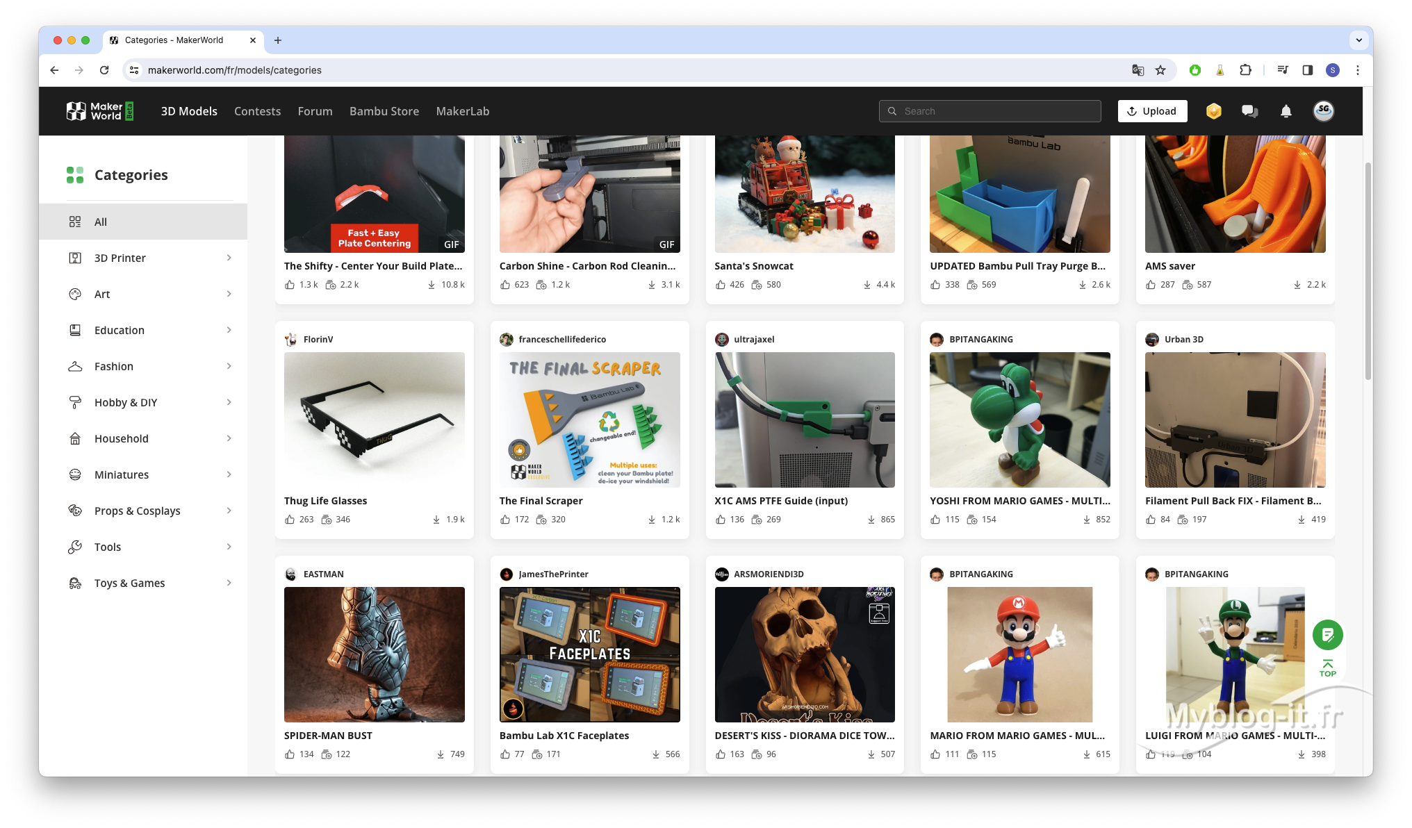Viewport: 1412px width, 828px height.
Task: Click the gold hexagon points icon
Action: tap(1213, 111)
